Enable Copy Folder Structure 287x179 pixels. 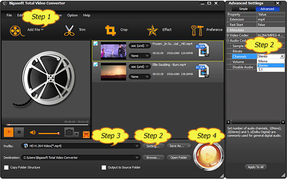point(6,168)
